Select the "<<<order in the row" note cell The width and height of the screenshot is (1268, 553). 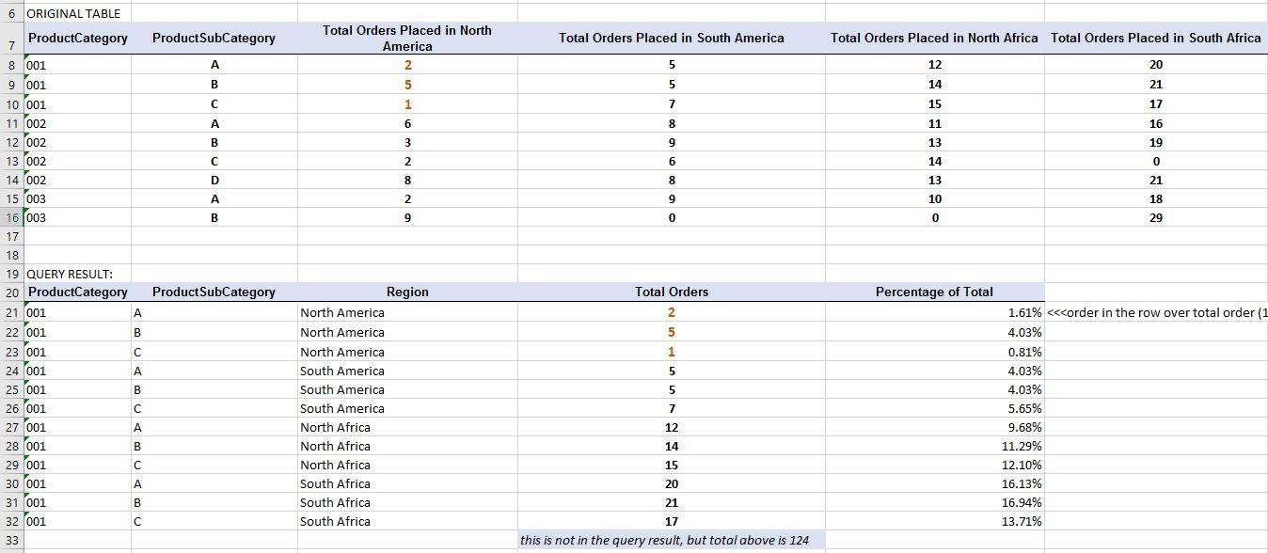1156,312
